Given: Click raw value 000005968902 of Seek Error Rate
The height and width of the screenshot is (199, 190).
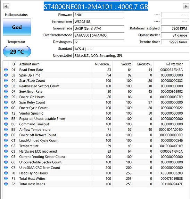Looking at the screenshot, I should tap(172, 91).
